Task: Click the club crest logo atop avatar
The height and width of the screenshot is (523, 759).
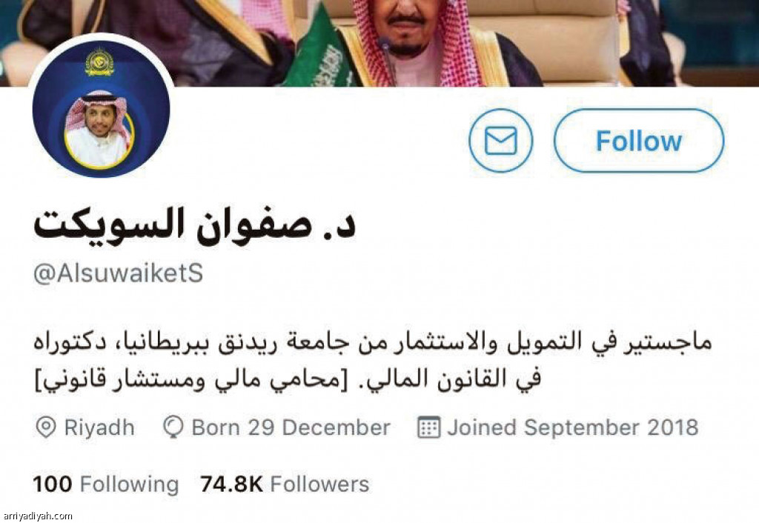Action: point(99,61)
